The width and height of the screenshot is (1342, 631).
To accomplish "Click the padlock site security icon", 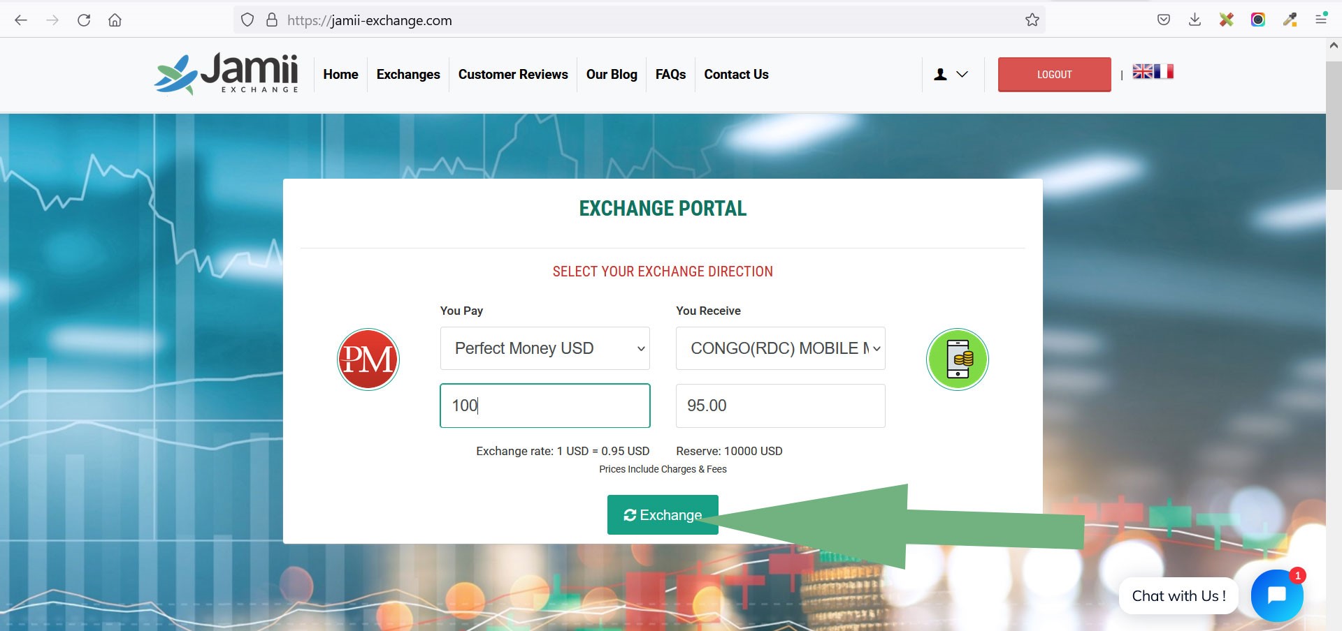I will (272, 20).
